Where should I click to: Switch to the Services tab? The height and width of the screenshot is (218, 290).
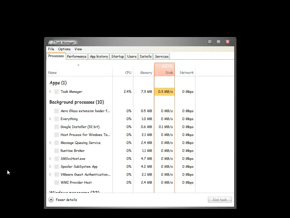(x=162, y=56)
